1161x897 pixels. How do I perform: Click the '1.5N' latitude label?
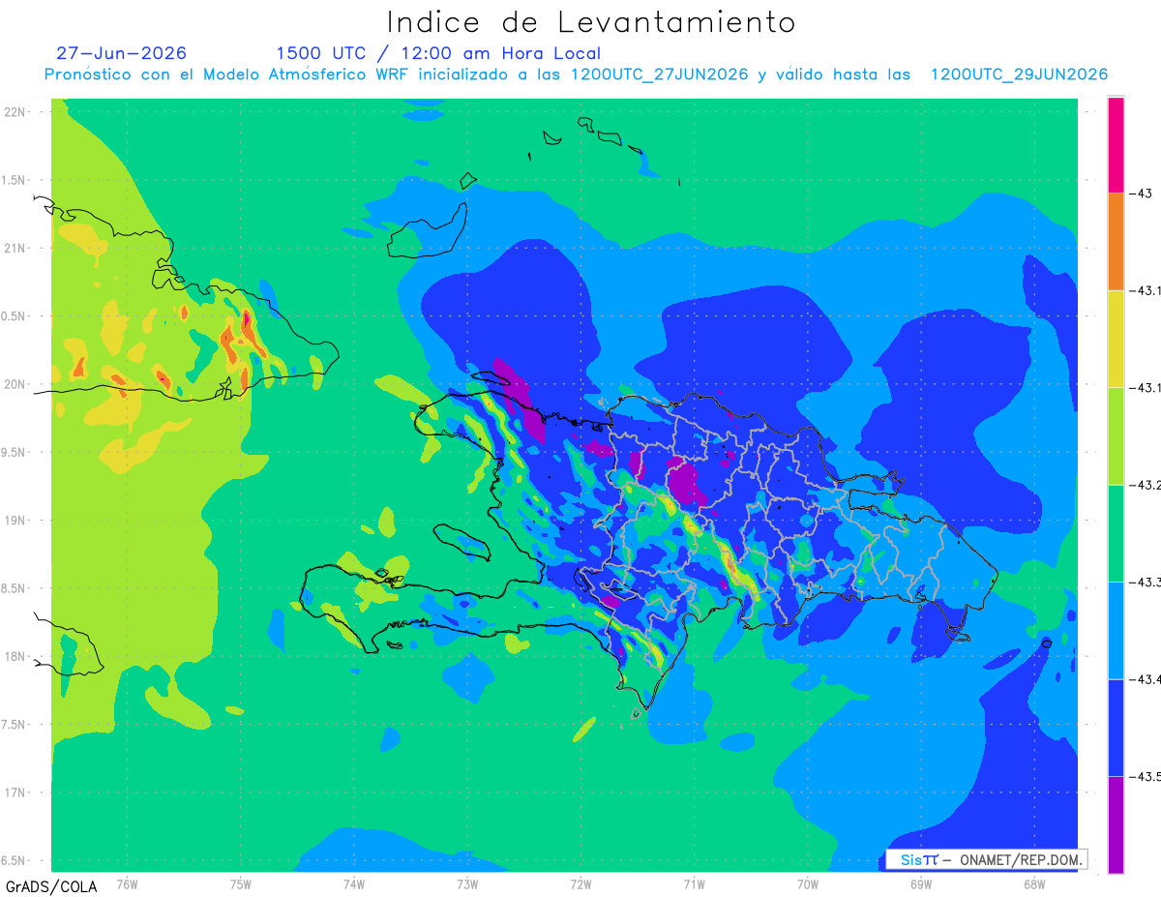pyautogui.click(x=15, y=180)
